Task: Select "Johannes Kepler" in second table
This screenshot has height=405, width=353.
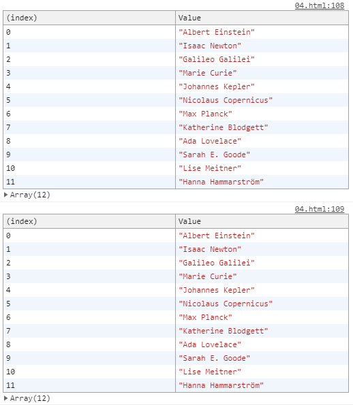Action: click(217, 290)
